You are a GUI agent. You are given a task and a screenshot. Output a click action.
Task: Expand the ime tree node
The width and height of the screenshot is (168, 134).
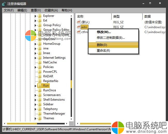[35, 49]
